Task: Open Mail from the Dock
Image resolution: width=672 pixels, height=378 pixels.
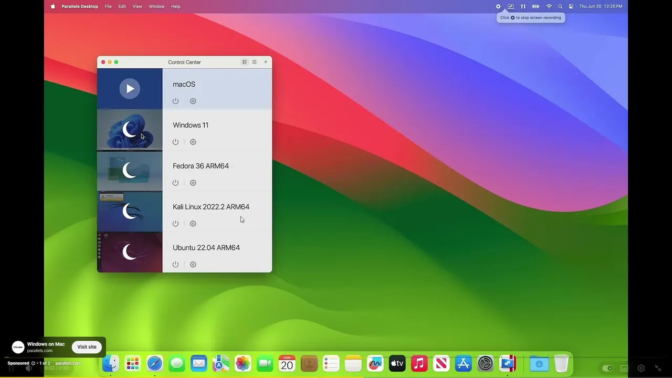Action: 199,363
